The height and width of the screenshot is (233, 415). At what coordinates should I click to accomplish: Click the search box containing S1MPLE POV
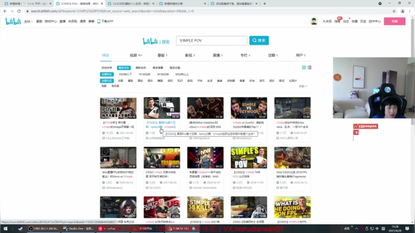click(x=212, y=40)
